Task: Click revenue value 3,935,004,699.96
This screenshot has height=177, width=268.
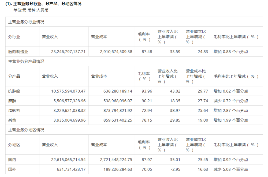Action: [69, 120]
